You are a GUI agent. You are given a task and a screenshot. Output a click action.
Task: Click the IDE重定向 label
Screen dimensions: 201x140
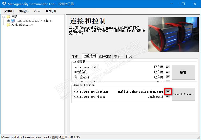pyautogui.click(x=80, y=72)
